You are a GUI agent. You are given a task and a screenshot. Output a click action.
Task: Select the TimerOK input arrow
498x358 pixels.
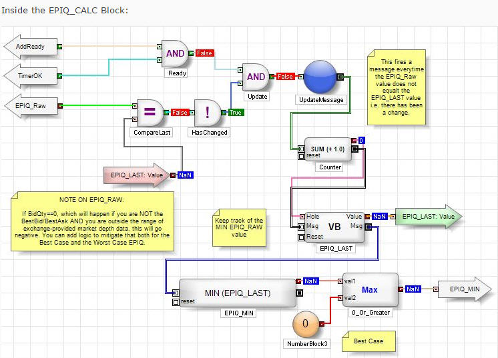point(29,76)
